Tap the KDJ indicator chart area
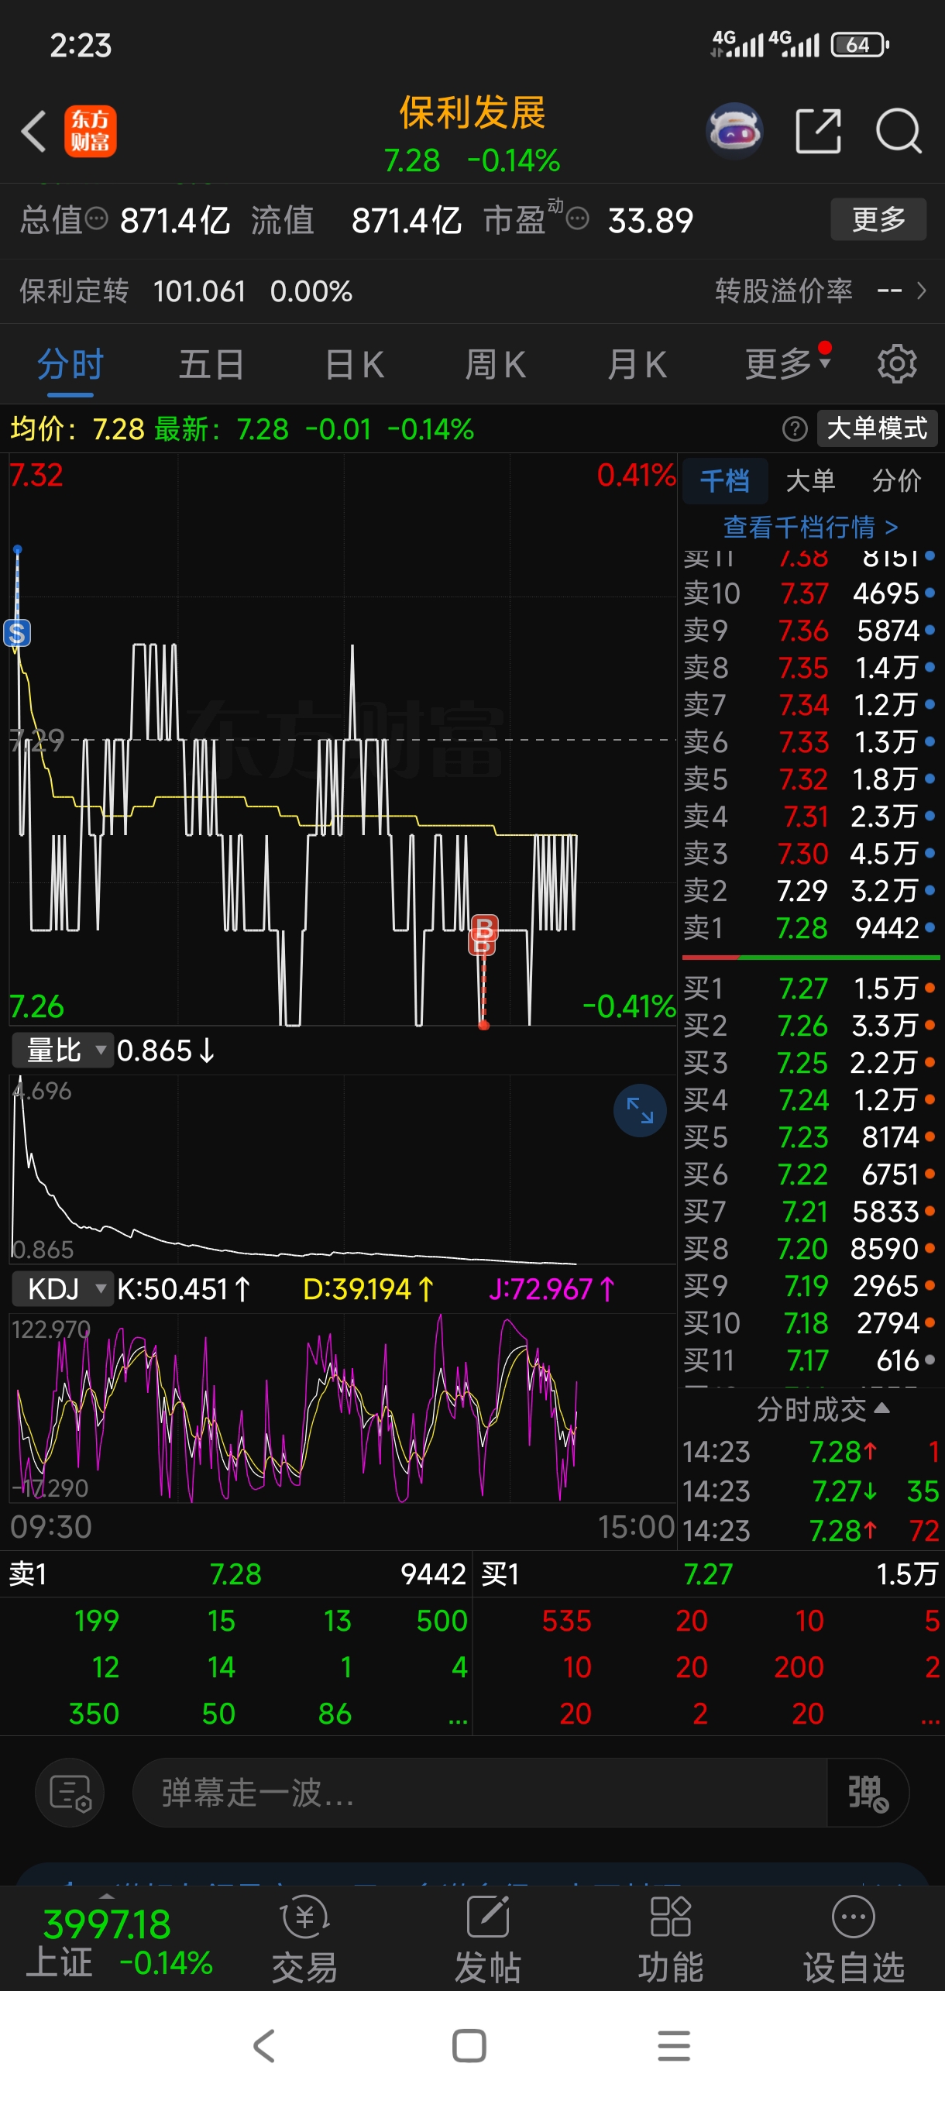The image size is (945, 2101). pyautogui.click(x=342, y=1408)
